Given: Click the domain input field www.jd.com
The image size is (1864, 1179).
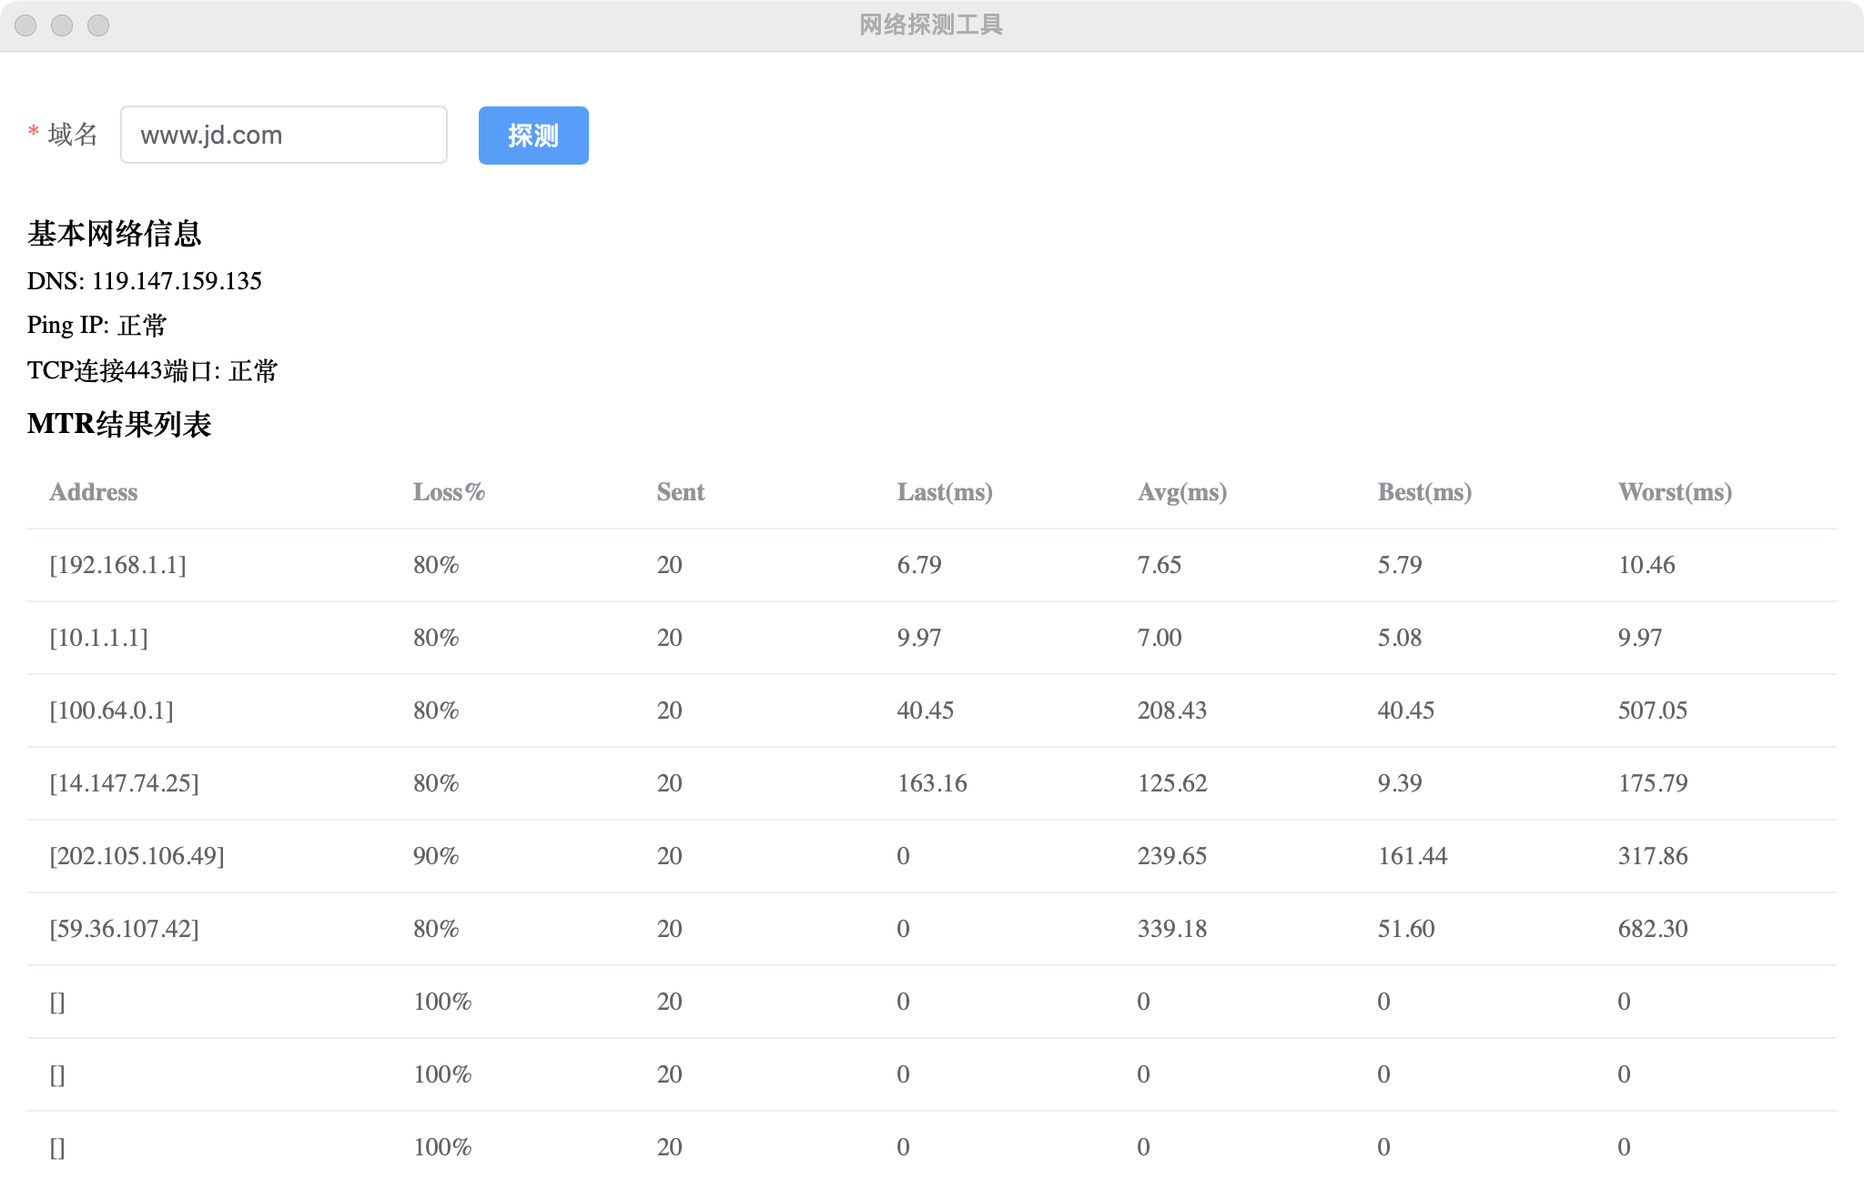Looking at the screenshot, I should click(x=283, y=136).
